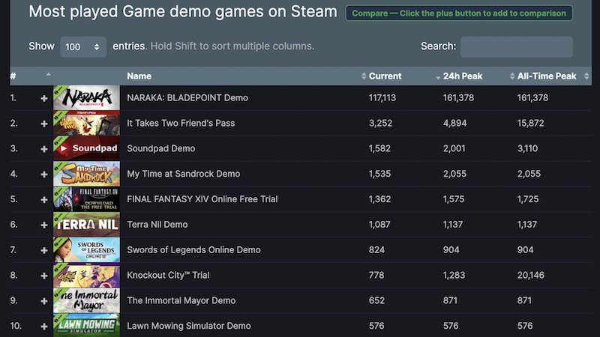Click inside the Search input field
Viewport: 600px width, 337px height.
516,46
